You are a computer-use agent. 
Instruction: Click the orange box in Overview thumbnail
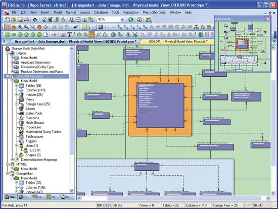click(242, 44)
